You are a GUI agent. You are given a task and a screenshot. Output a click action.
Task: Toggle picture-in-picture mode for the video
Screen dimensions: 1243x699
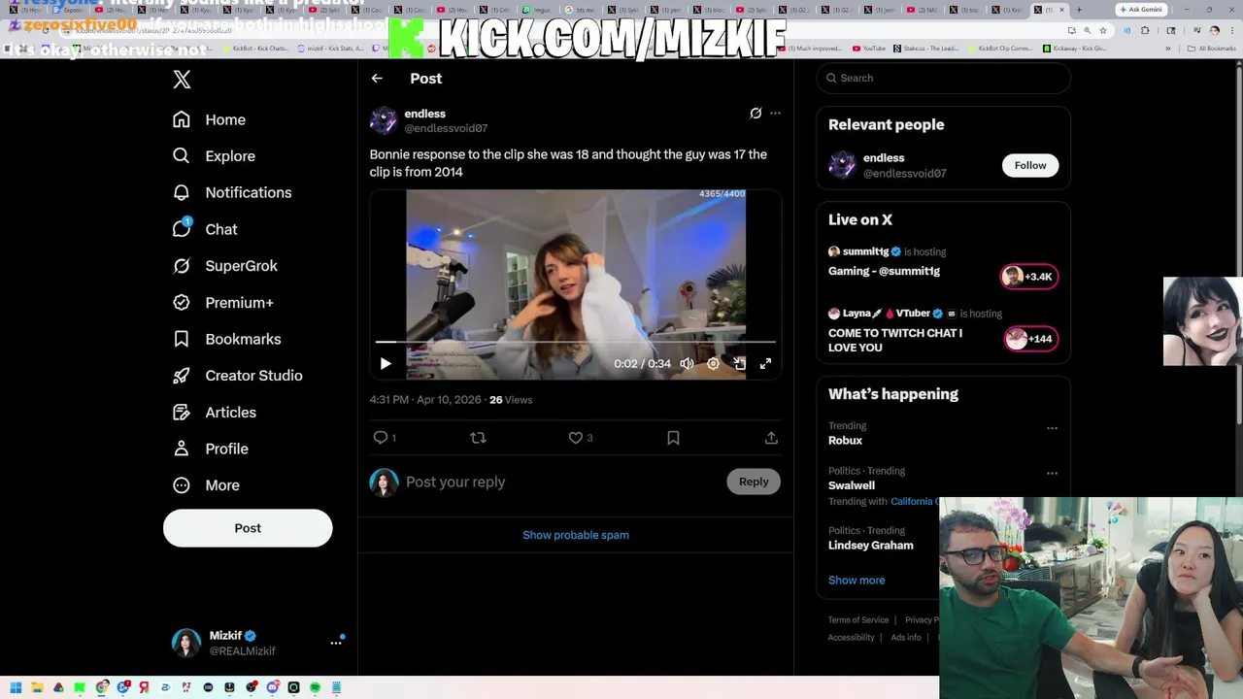(x=739, y=364)
